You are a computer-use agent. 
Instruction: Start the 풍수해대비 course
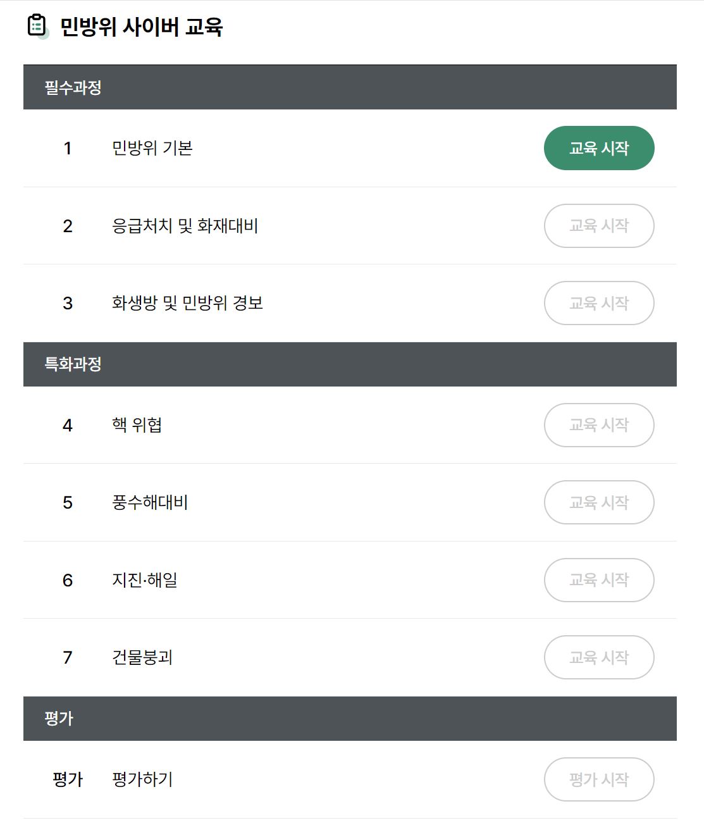[598, 502]
